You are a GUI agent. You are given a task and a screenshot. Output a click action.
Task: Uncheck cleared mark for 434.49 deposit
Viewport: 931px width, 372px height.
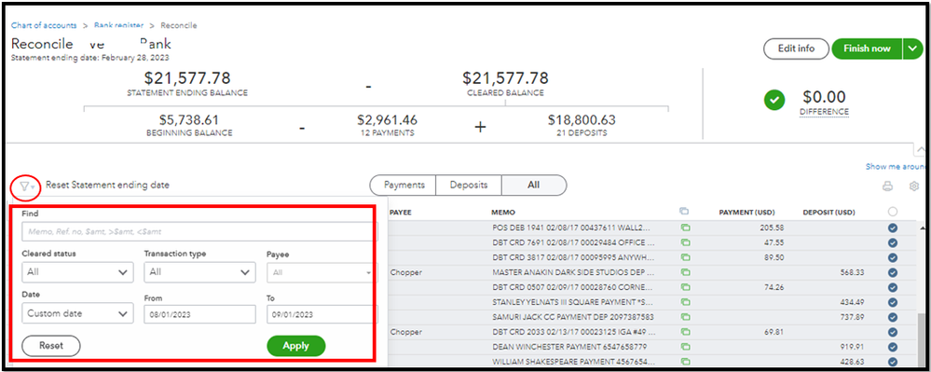[893, 302]
